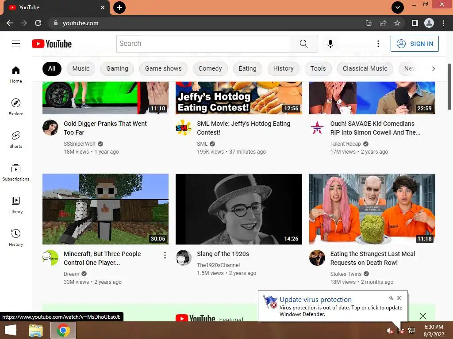The height and width of the screenshot is (339, 453).
Task: Click the page vertical scrollbar
Action: tap(449, 87)
